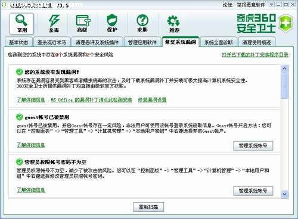Click the guest帐号已被禁用 heading
298x219 pixels.
(47, 117)
